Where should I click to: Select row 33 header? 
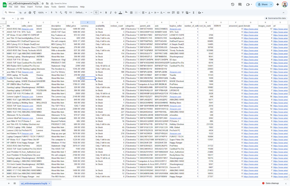point(3,78)
